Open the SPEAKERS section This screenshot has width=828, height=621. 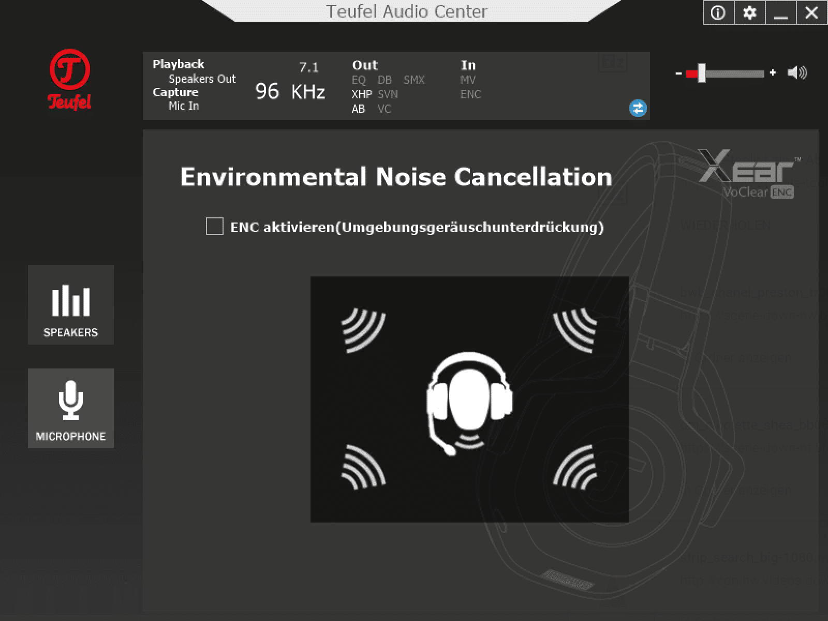pyautogui.click(x=71, y=305)
